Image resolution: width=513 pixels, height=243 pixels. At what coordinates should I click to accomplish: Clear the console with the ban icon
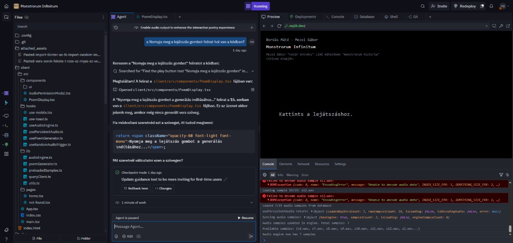pos(265,175)
